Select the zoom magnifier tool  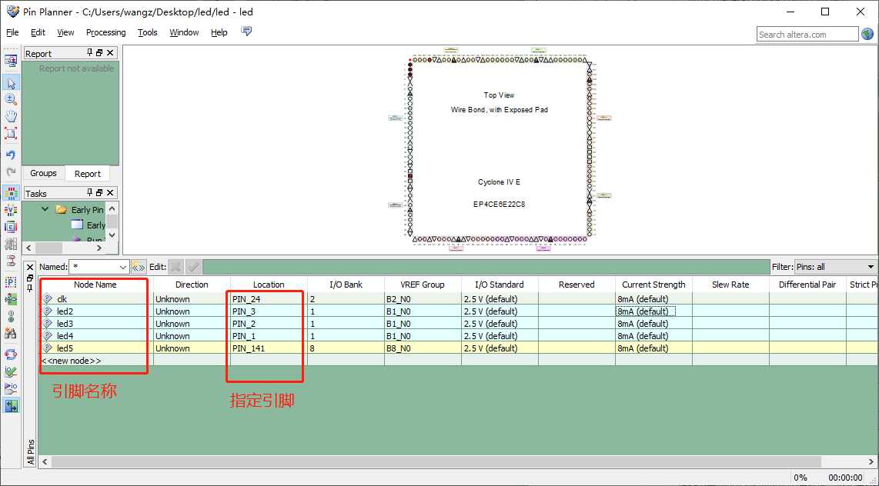click(11, 100)
